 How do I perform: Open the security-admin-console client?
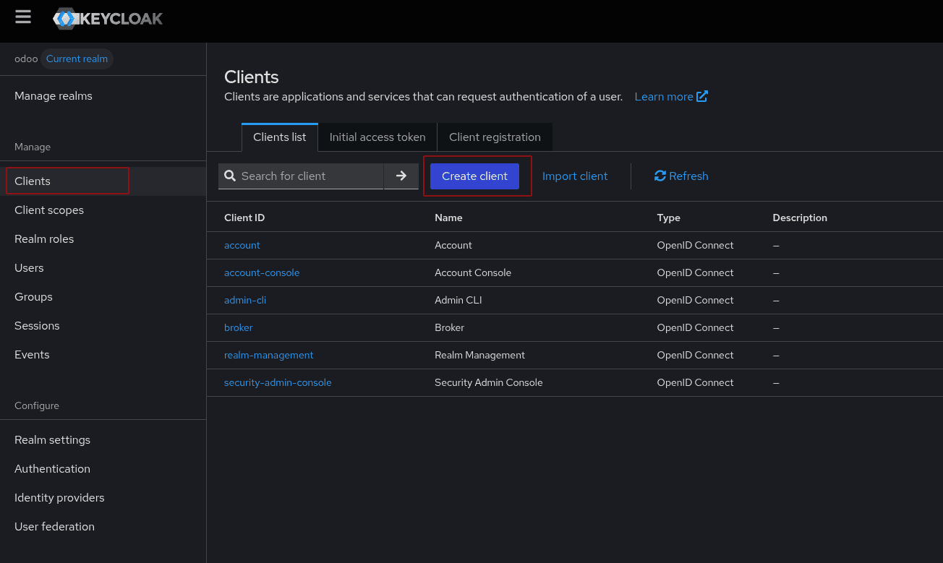(278, 382)
